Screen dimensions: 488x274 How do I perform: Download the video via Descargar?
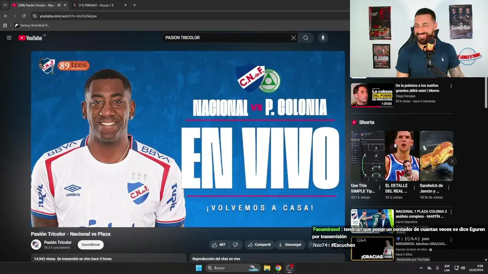point(290,245)
